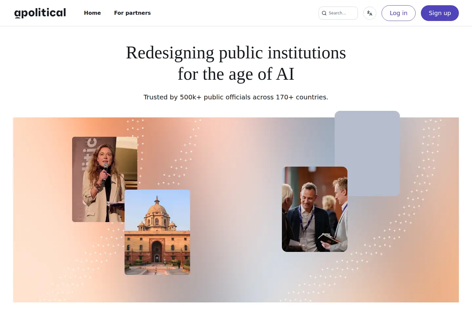
Task: Click the Sign up button
Action: pyautogui.click(x=440, y=13)
